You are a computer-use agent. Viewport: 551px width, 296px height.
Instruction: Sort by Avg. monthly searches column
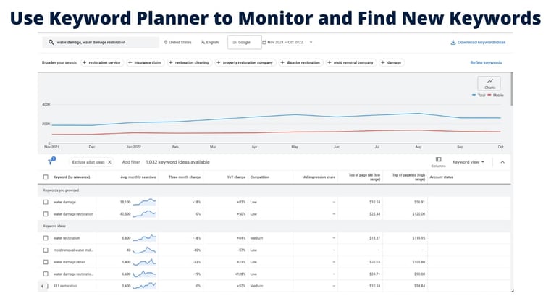[138, 177]
